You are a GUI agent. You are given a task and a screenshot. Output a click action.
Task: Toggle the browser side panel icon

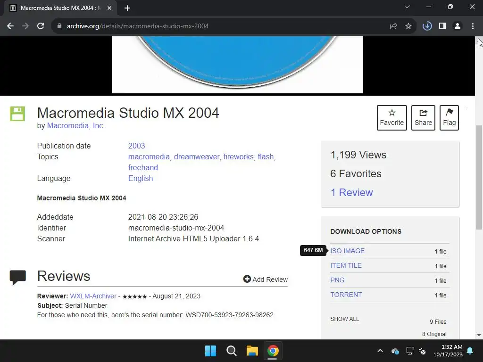[442, 26]
